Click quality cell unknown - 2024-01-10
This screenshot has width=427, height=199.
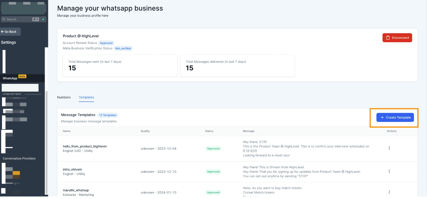click(158, 192)
